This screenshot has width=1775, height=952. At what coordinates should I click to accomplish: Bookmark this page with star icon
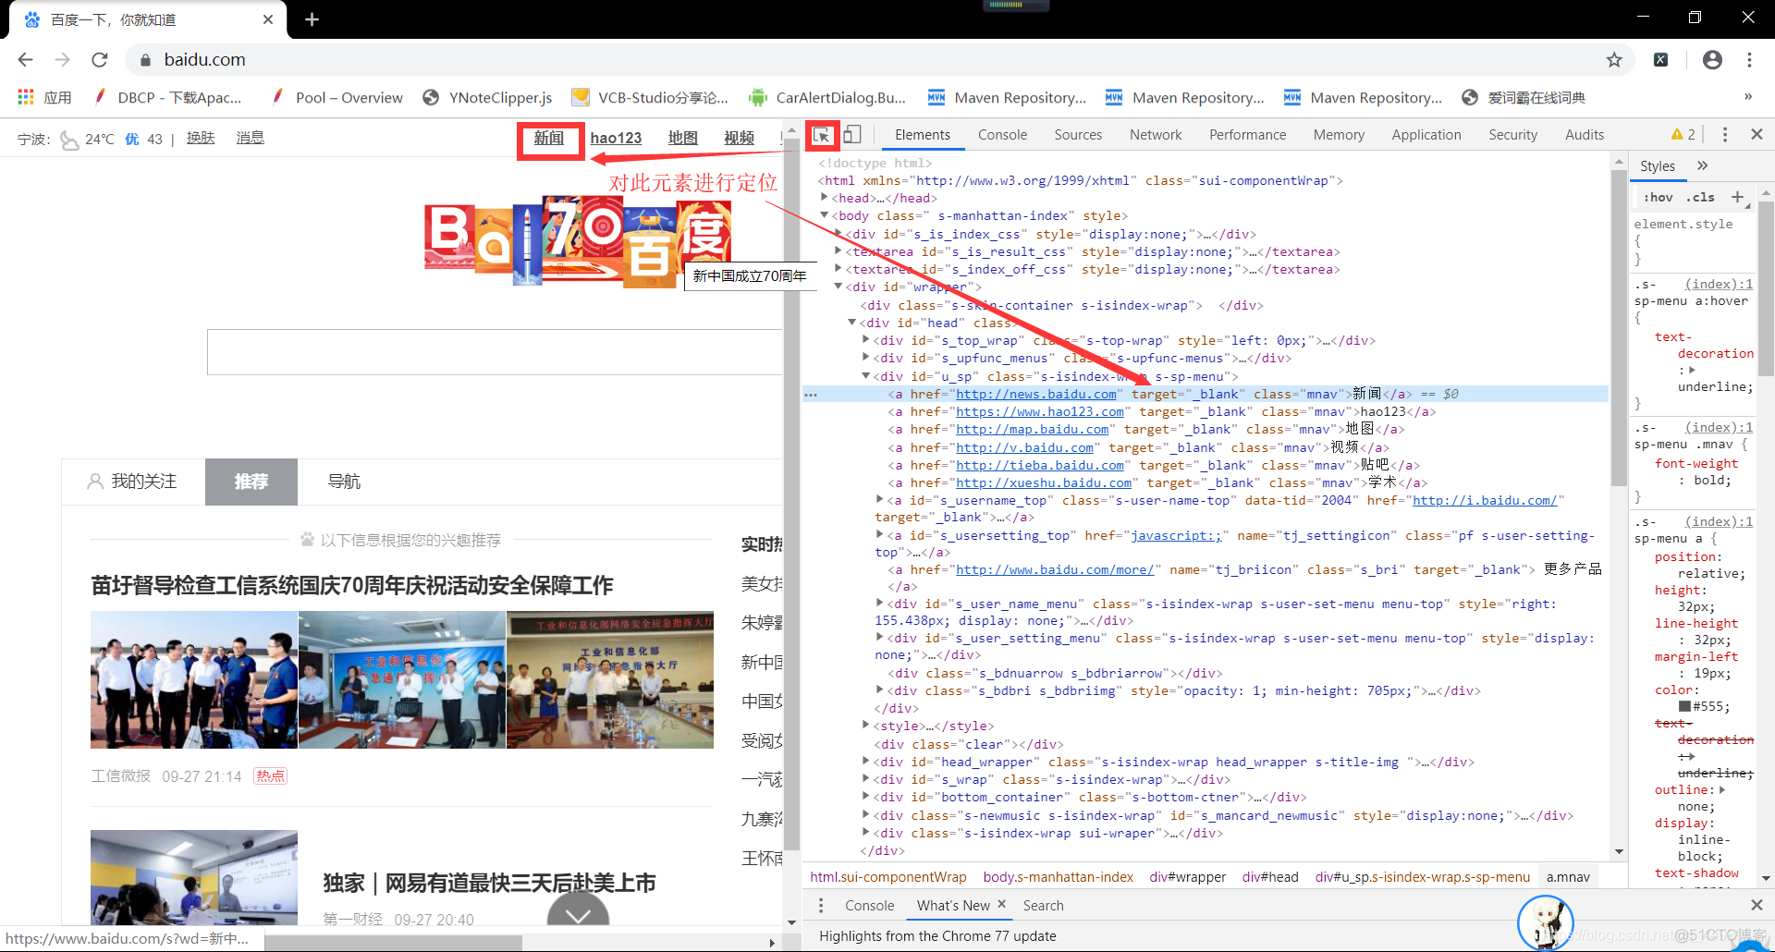coord(1614,60)
